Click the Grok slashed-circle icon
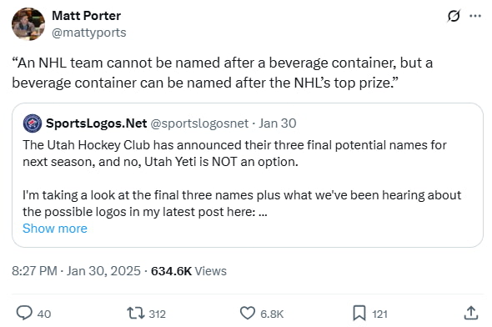The width and height of the screenshot is (492, 327). pyautogui.click(x=454, y=16)
